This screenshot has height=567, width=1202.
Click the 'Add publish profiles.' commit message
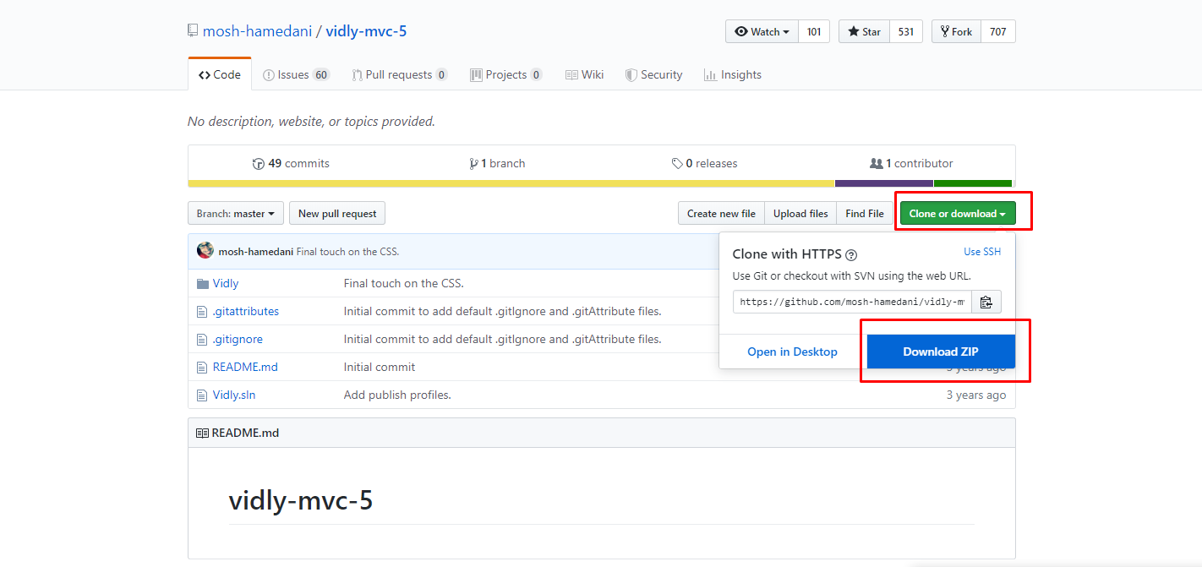pyautogui.click(x=397, y=395)
